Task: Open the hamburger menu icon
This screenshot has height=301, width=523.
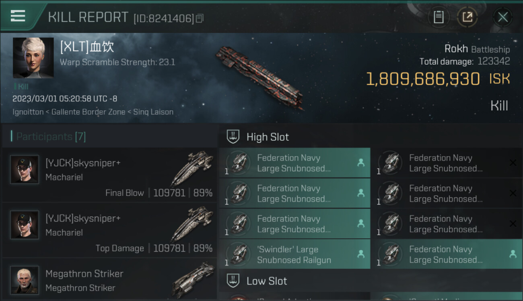Action: [x=18, y=16]
